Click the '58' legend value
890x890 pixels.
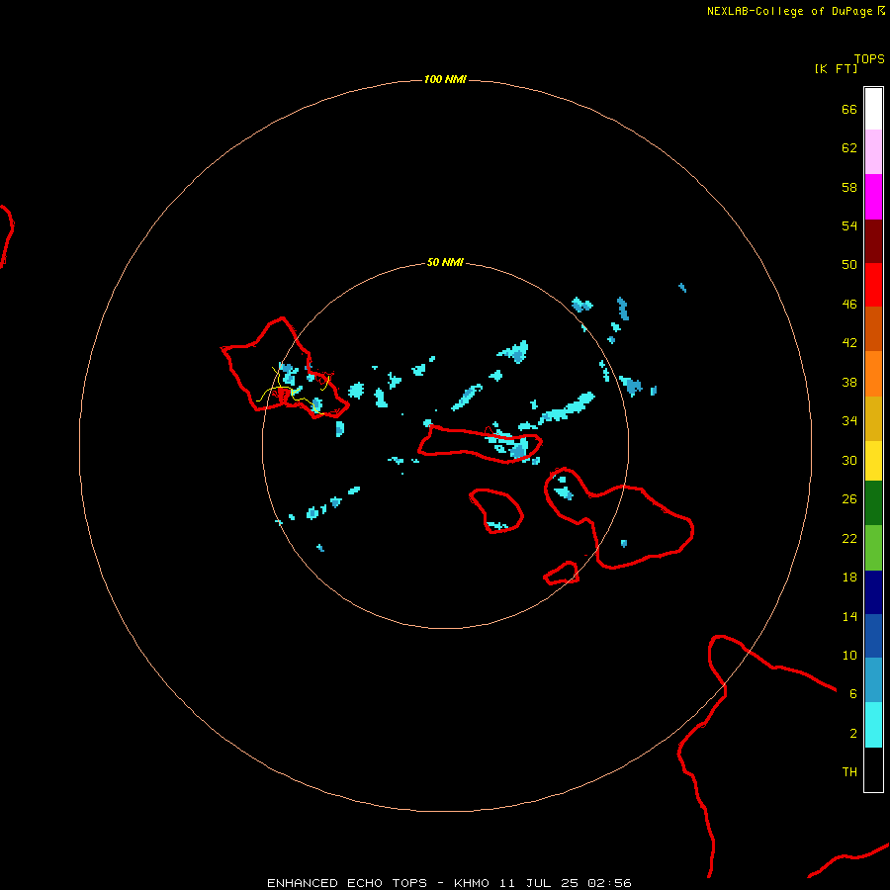click(x=849, y=187)
